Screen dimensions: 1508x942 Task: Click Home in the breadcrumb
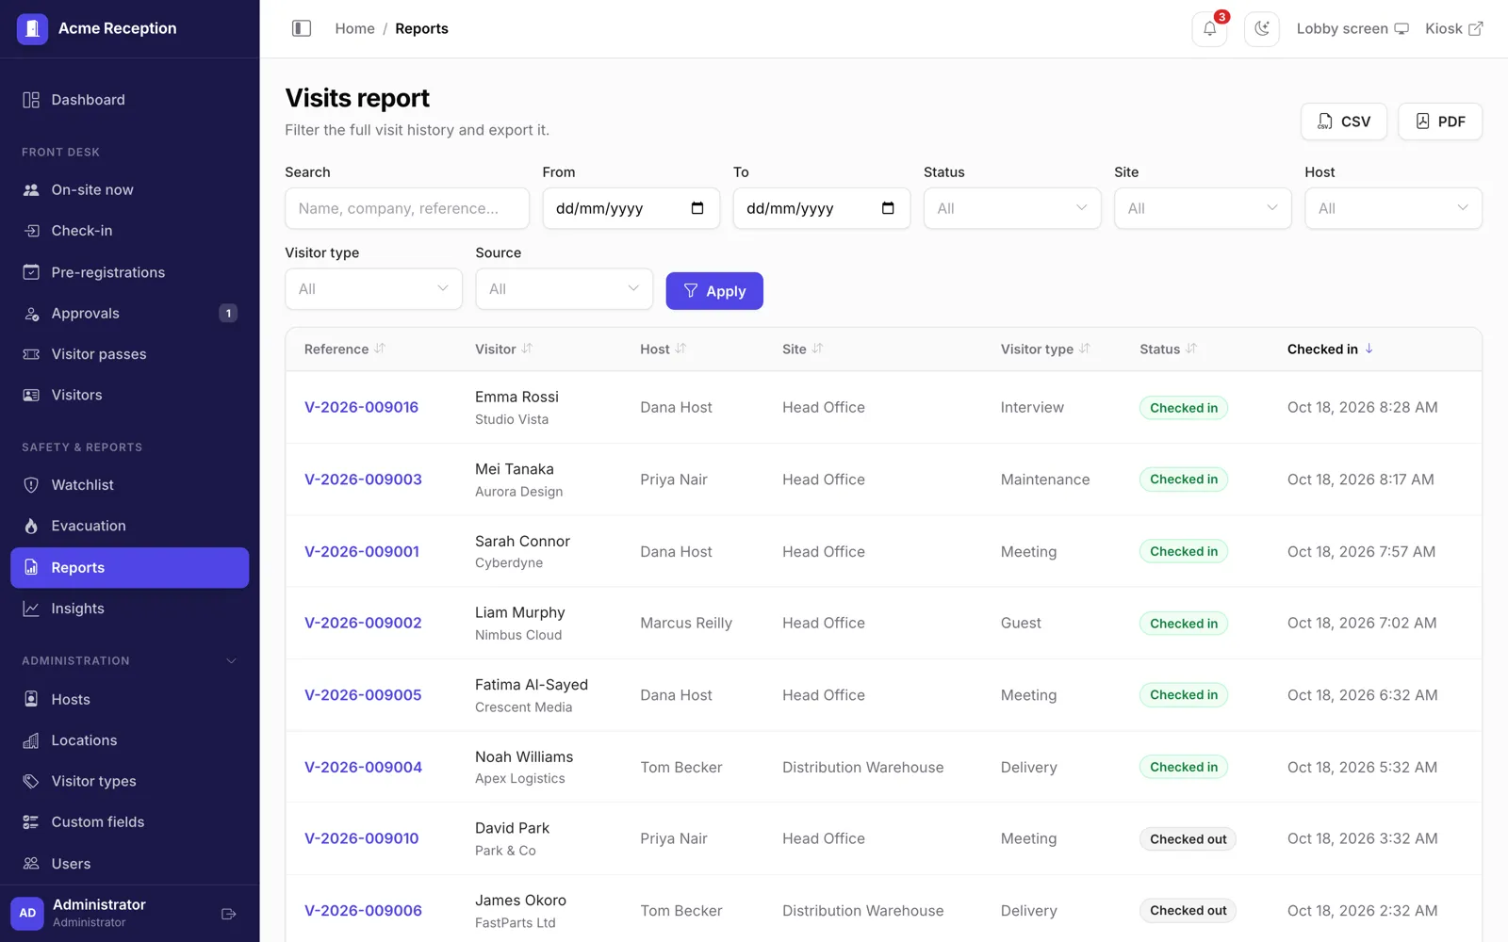[x=354, y=28]
